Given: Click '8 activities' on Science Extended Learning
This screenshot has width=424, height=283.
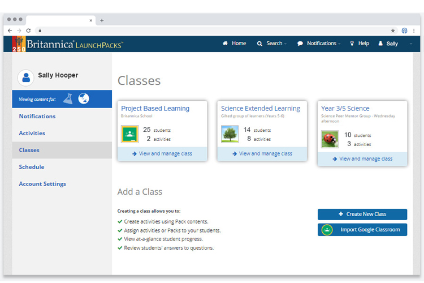Looking at the screenshot, I should click(x=259, y=139).
